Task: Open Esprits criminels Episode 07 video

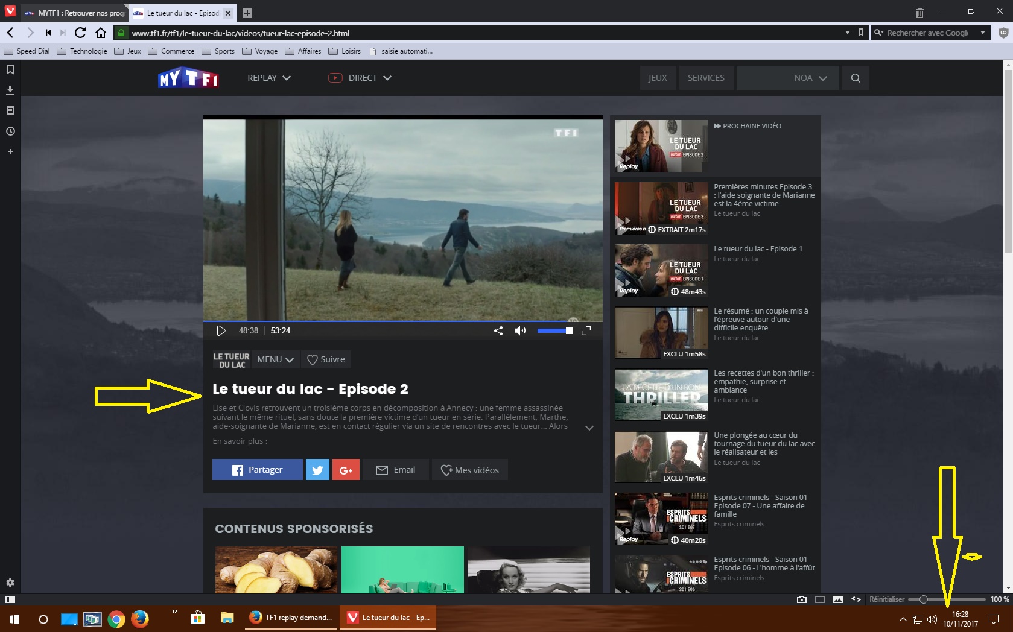Action: click(715, 519)
